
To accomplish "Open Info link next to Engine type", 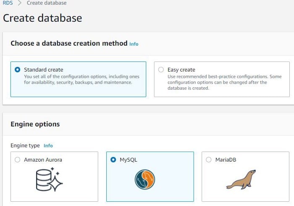I will [48, 146].
